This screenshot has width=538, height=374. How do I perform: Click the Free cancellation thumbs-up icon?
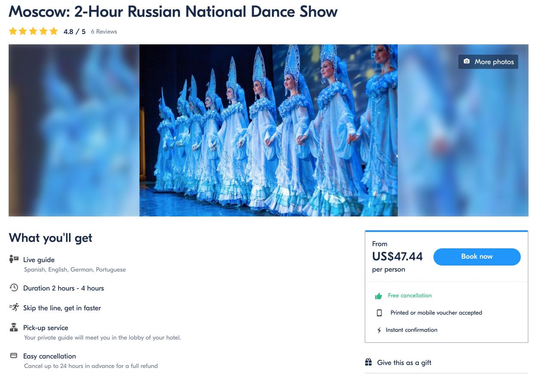click(x=379, y=296)
